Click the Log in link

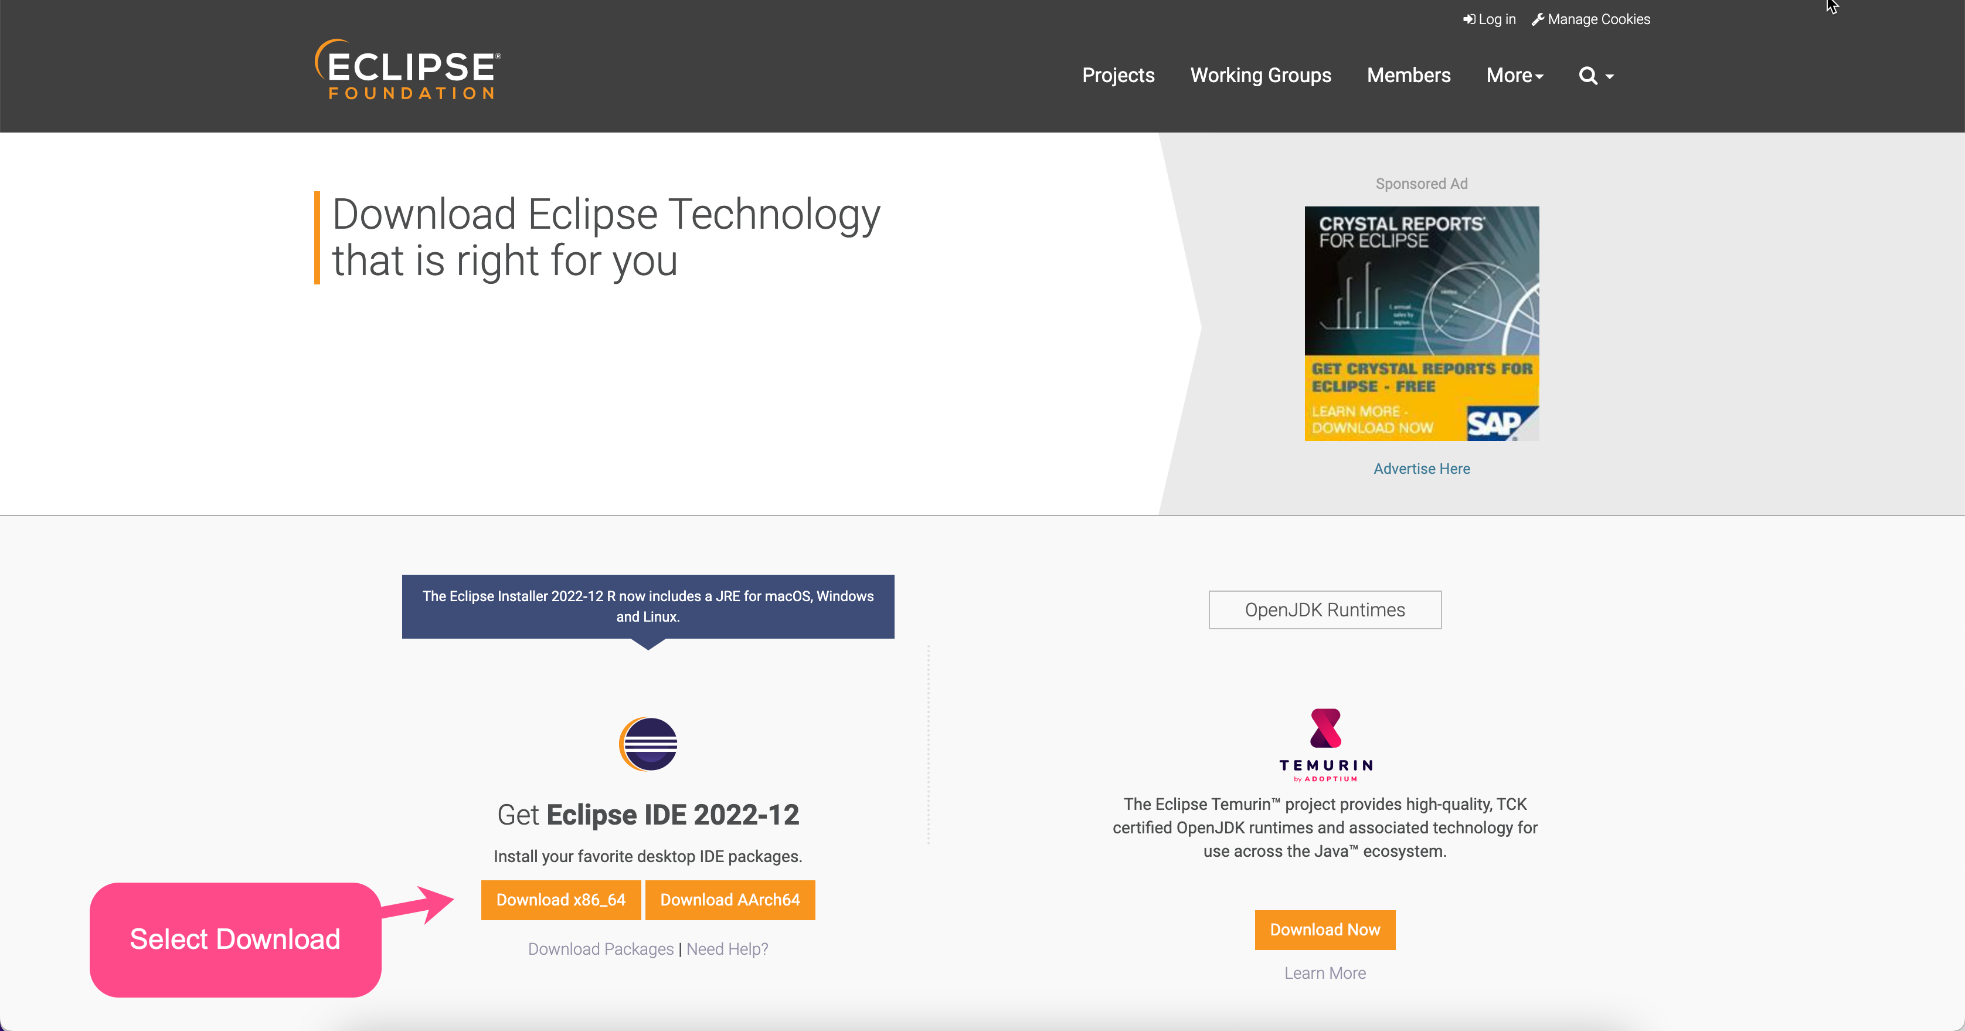coord(1489,19)
